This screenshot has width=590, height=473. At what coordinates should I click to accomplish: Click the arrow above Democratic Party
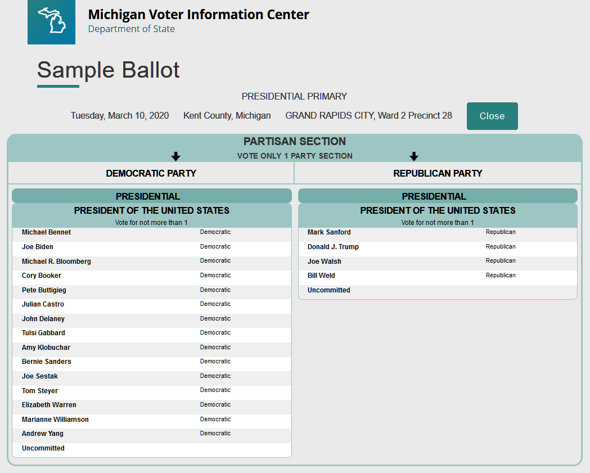point(175,156)
